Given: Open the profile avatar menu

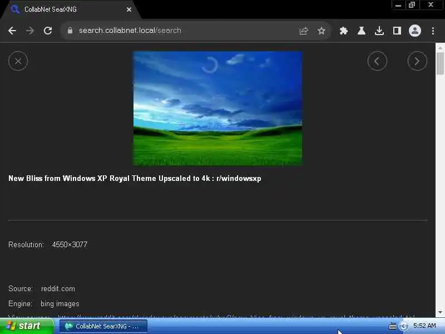Looking at the screenshot, I should point(414,31).
